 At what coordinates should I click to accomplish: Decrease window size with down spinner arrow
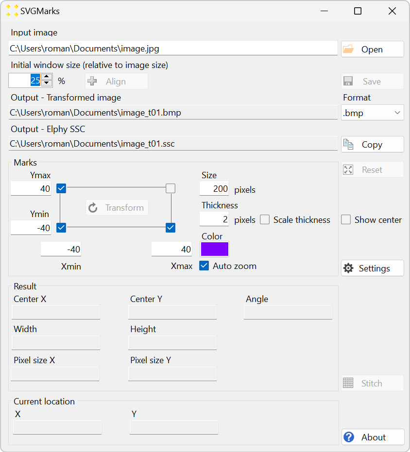pos(47,84)
